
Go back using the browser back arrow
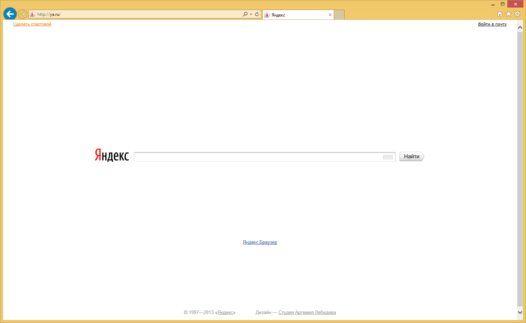point(10,14)
